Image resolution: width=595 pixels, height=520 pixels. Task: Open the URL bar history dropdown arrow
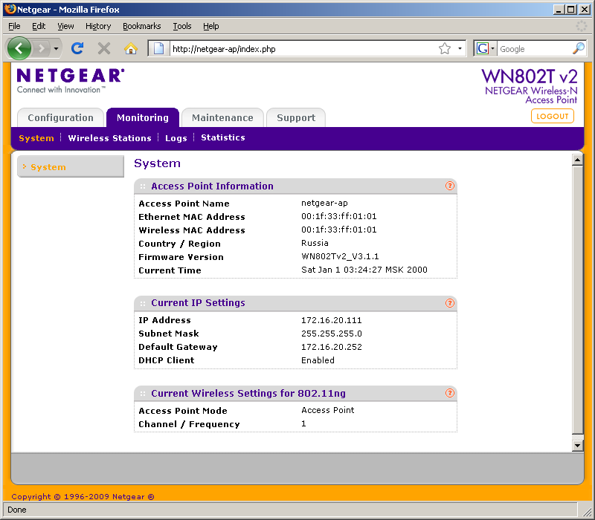[460, 48]
